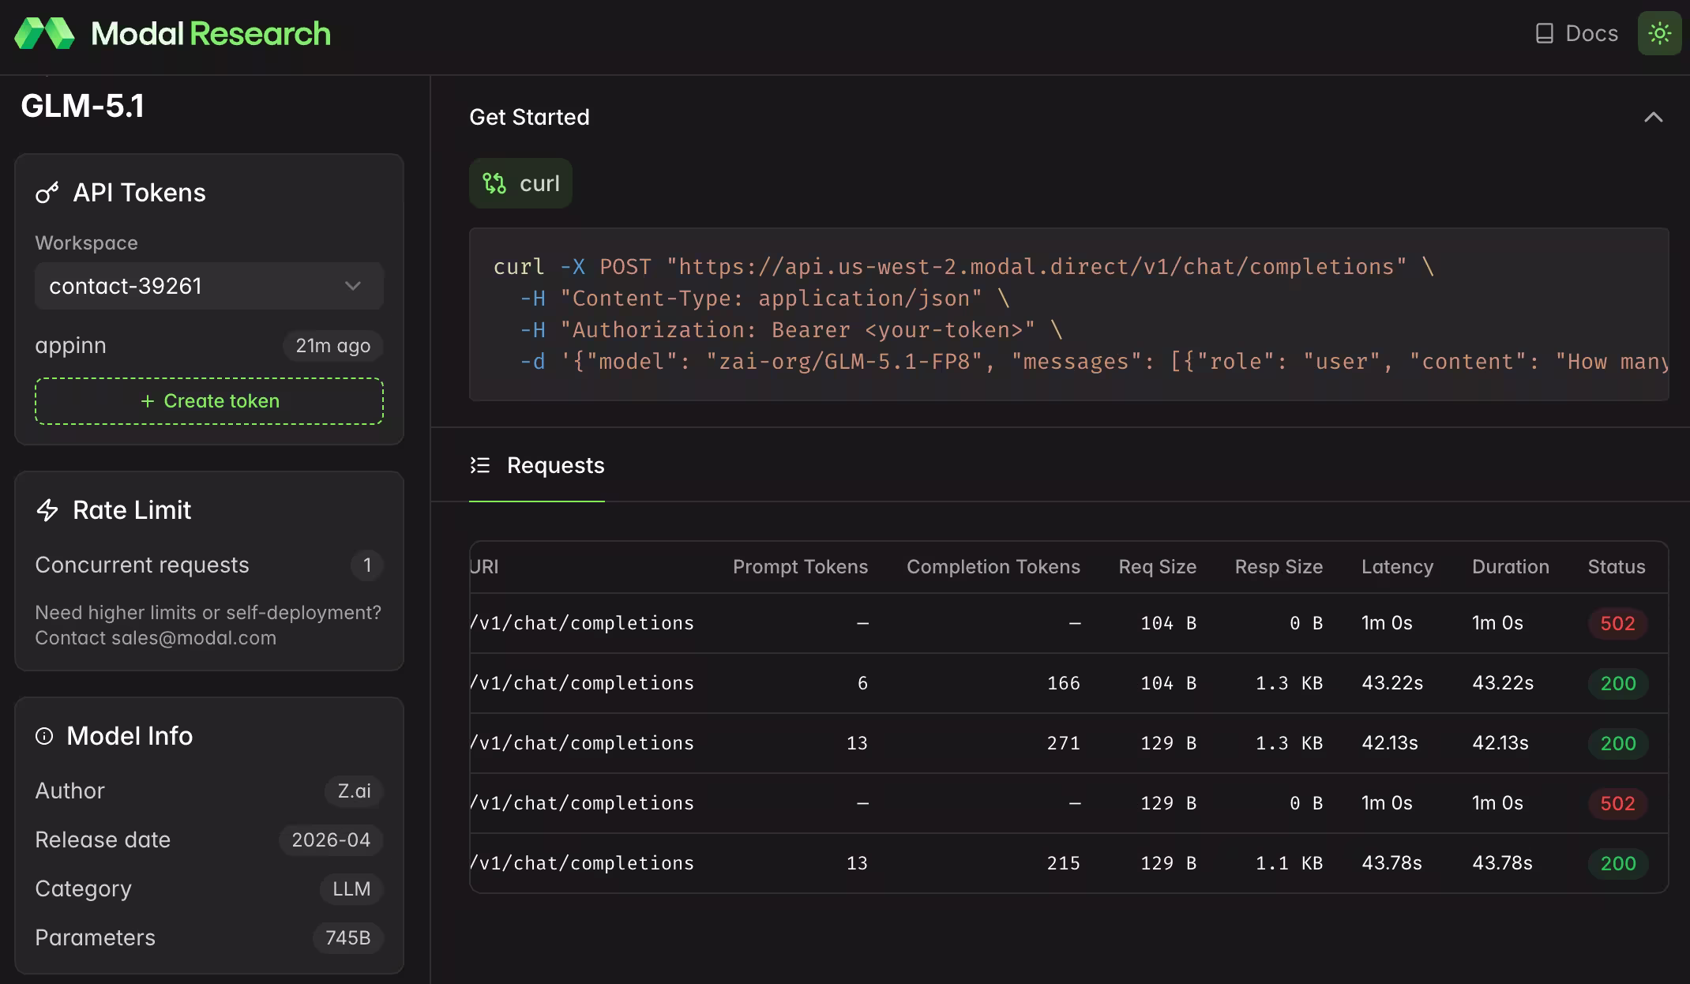
Task: Click the Requests list icon
Action: 480,466
